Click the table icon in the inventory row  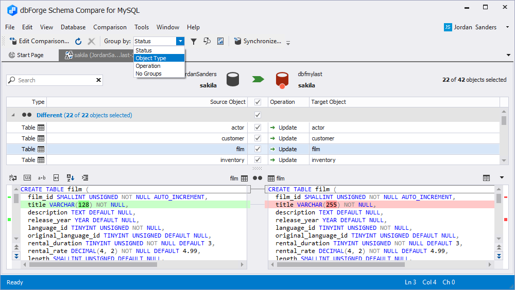click(x=41, y=160)
